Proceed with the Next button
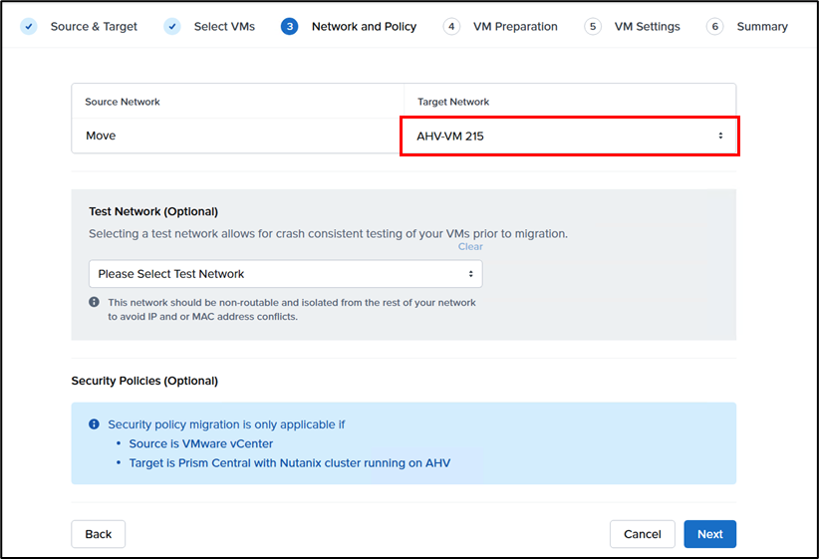Image resolution: width=819 pixels, height=559 pixels. tap(709, 534)
